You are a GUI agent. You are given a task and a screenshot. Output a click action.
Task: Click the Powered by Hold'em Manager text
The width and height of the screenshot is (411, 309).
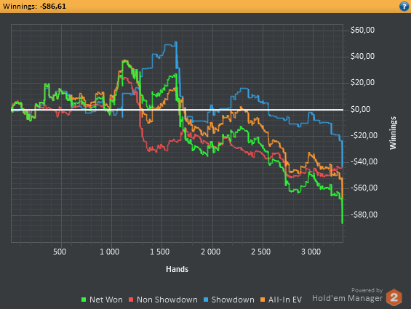347,295
